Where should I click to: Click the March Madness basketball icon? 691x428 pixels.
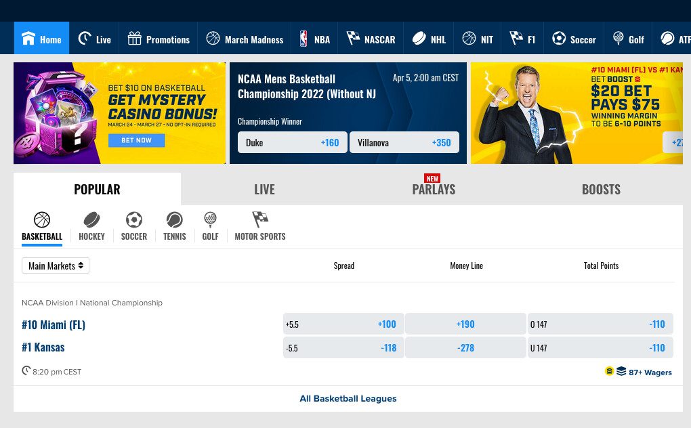point(213,39)
